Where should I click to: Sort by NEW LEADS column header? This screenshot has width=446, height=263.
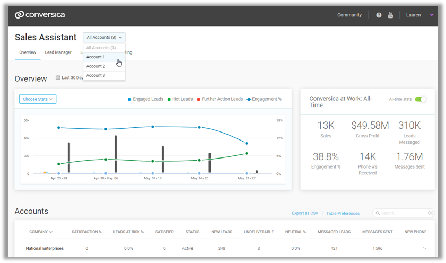pos(222,232)
